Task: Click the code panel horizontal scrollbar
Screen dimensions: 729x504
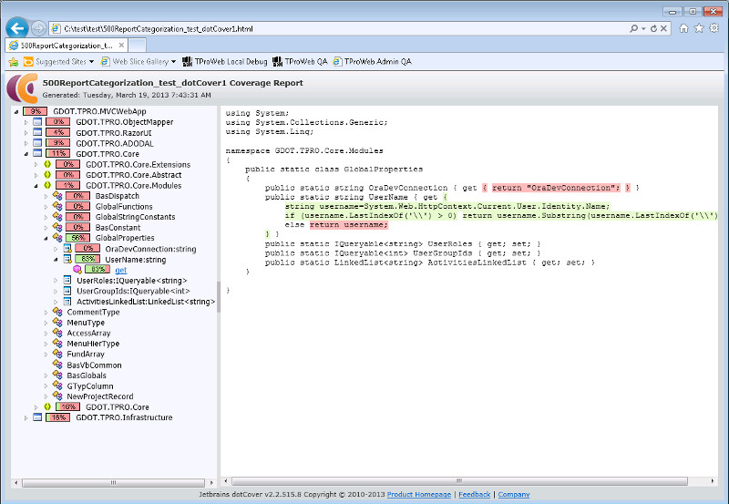Action: (459, 481)
